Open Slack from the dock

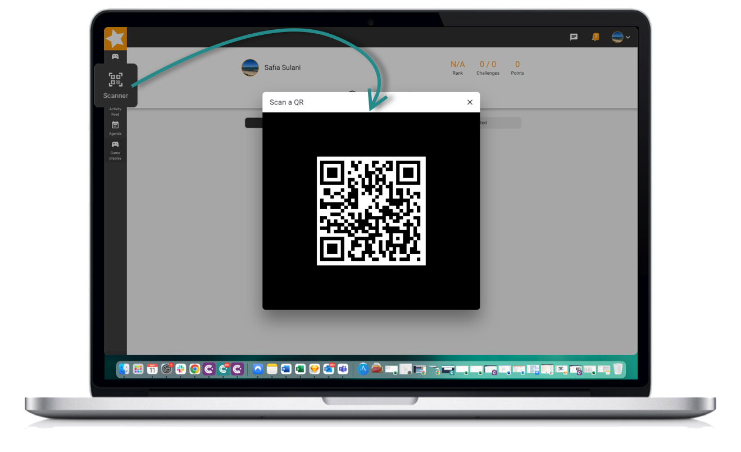coord(180,369)
